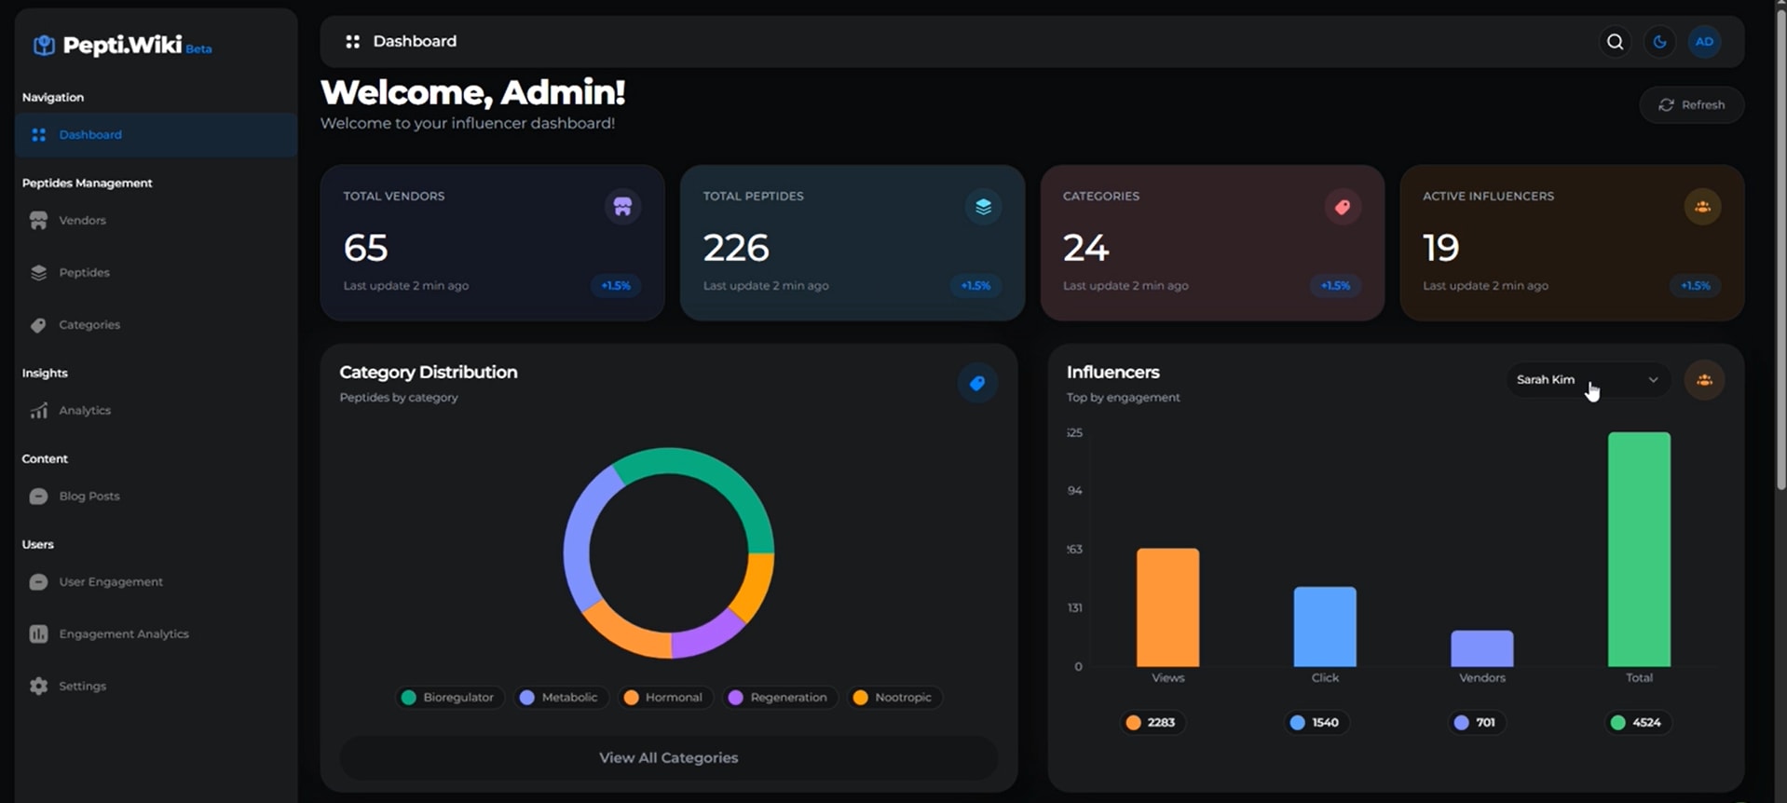Open Categories from the sidebar
The image size is (1787, 803).
pos(156,325)
